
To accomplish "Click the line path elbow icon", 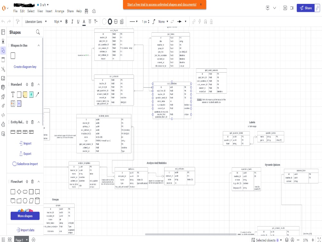I will click(154, 21).
